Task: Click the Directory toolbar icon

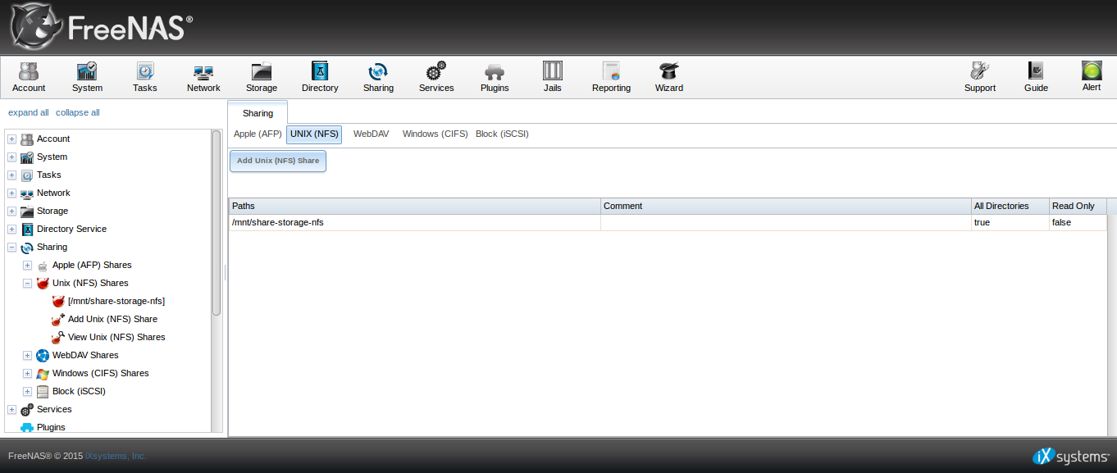Action: click(x=319, y=76)
